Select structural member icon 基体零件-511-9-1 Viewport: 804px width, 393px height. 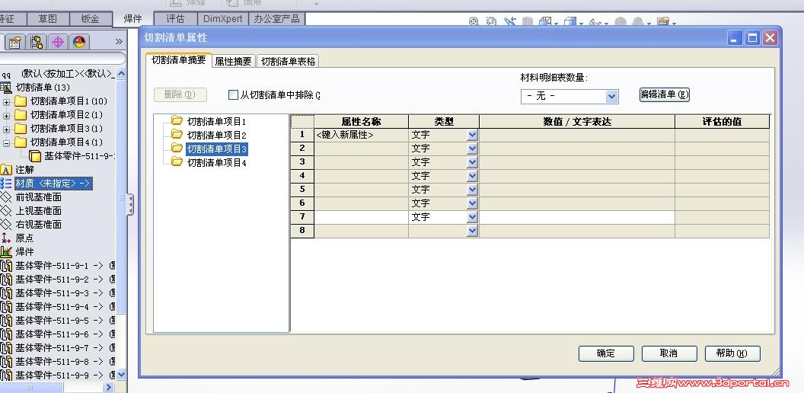click(x=6, y=266)
